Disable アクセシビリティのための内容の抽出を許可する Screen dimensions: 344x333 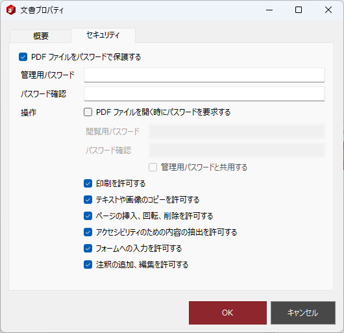coord(88,232)
